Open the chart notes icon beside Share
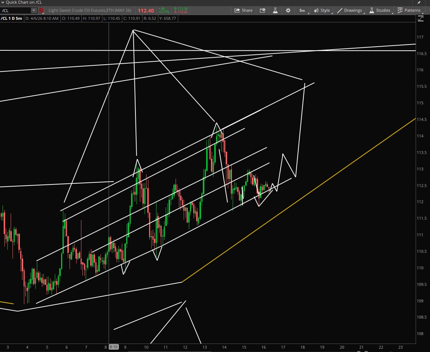Screen dimensions: 430x352 tap(262, 10)
